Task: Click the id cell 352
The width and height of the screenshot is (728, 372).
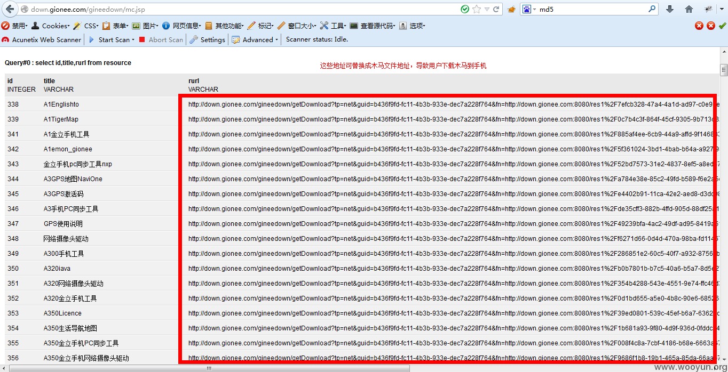Action: [x=13, y=298]
